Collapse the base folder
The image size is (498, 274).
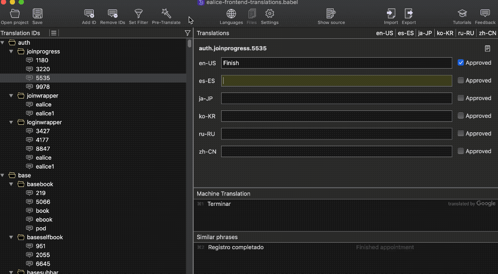(x=2, y=176)
